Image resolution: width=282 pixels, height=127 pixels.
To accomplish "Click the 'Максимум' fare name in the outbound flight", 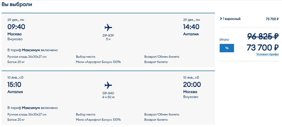I will click(x=31, y=50).
